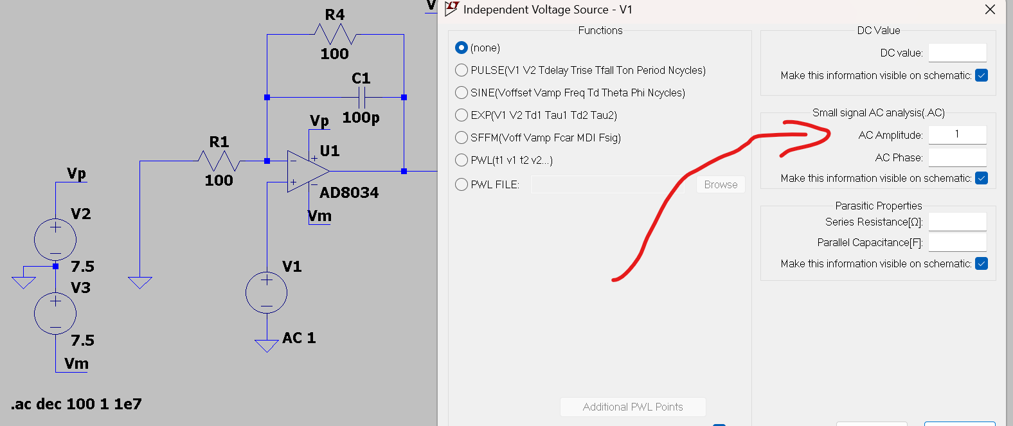Select voltage source V2 symbol

tap(55, 240)
